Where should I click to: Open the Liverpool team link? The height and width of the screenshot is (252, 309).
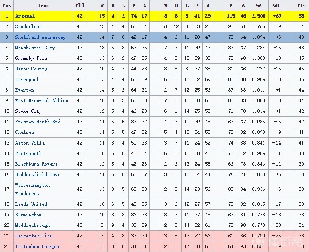(x=27, y=79)
